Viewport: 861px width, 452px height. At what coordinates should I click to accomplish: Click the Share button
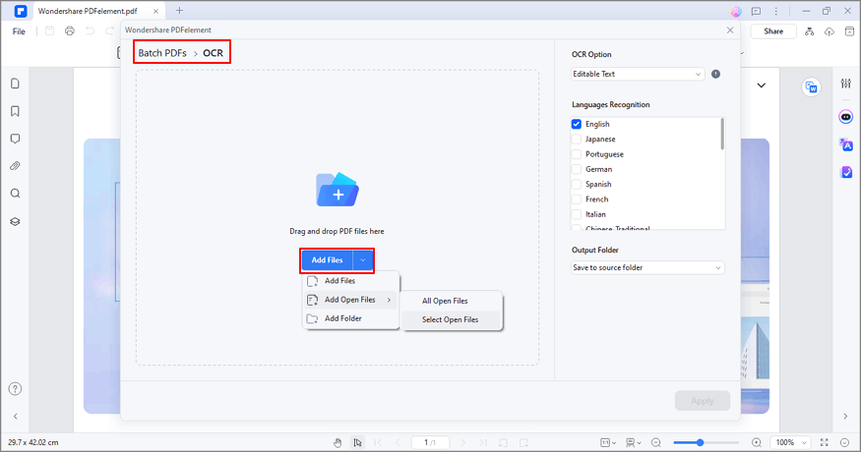pyautogui.click(x=773, y=31)
